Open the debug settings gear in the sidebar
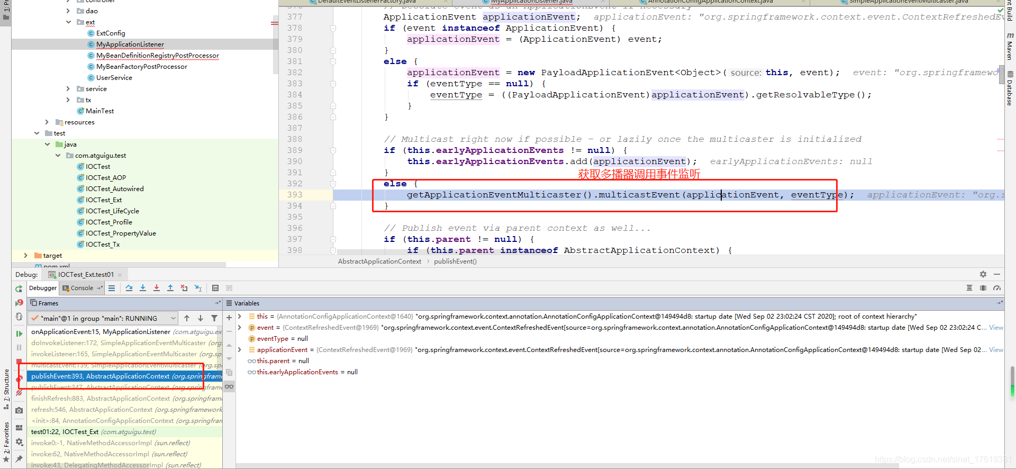The image size is (1016, 469). [x=19, y=442]
